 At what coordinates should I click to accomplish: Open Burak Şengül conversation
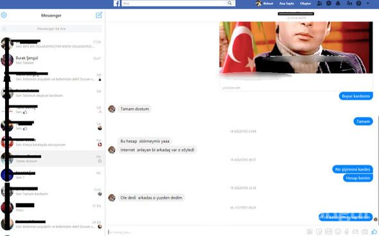pyautogui.click(x=52, y=60)
